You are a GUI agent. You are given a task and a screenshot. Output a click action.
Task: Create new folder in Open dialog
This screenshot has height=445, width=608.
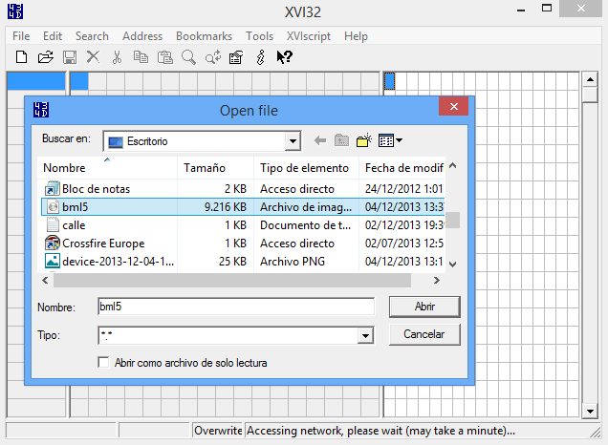(x=363, y=141)
